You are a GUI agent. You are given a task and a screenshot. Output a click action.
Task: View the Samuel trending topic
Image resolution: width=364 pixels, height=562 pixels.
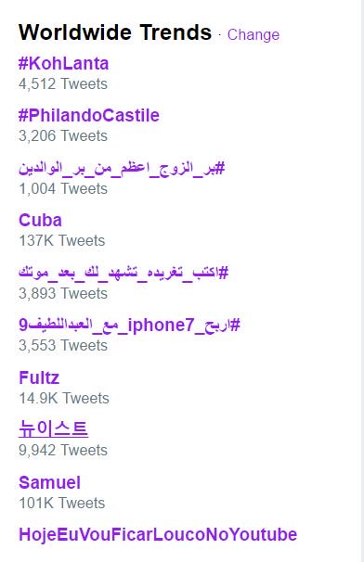[x=49, y=482]
